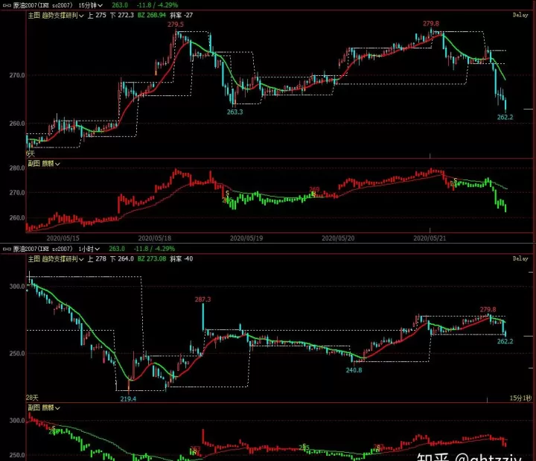Click the 262.2 label in 15-minute chart

[x=505, y=118]
